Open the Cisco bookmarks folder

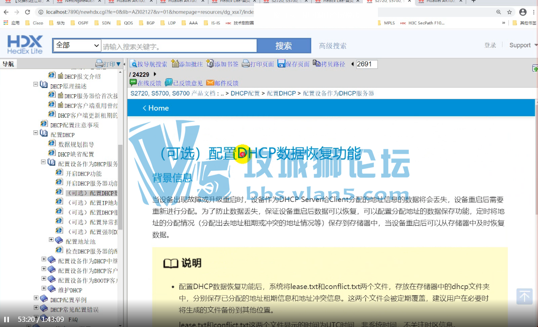34,23
